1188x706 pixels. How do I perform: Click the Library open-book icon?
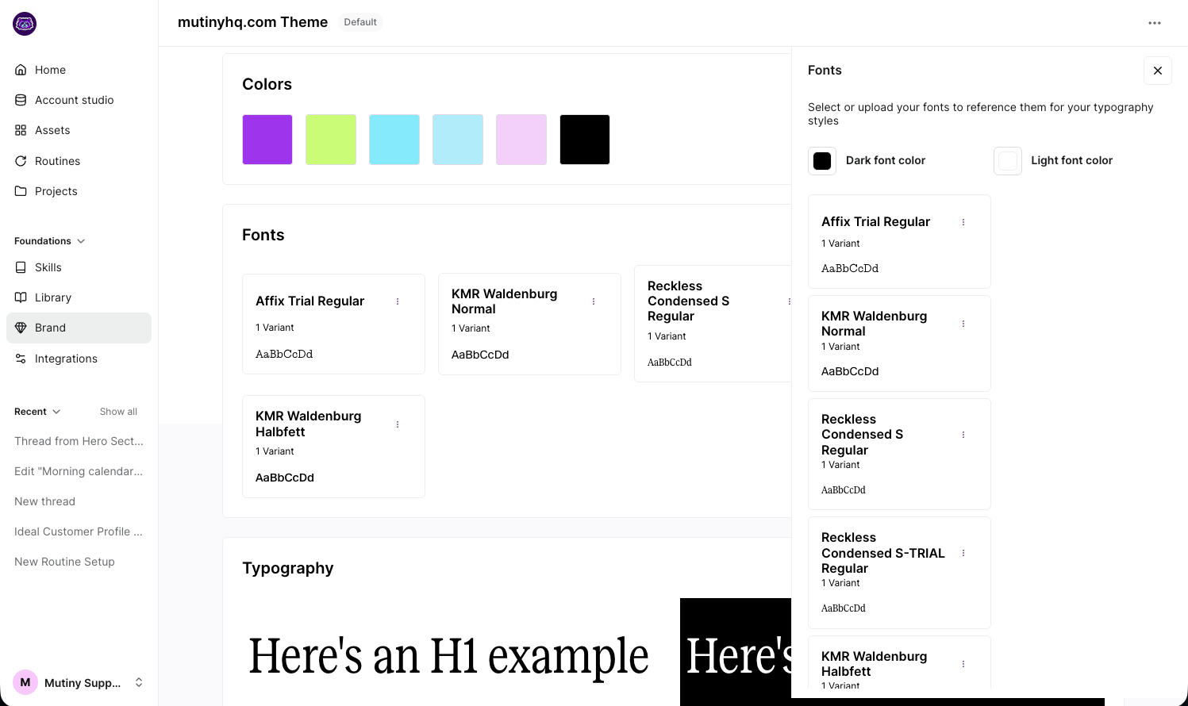[21, 297]
